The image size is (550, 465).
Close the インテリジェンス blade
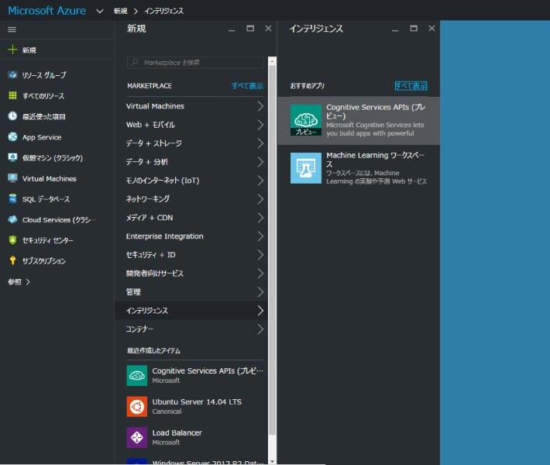point(431,29)
